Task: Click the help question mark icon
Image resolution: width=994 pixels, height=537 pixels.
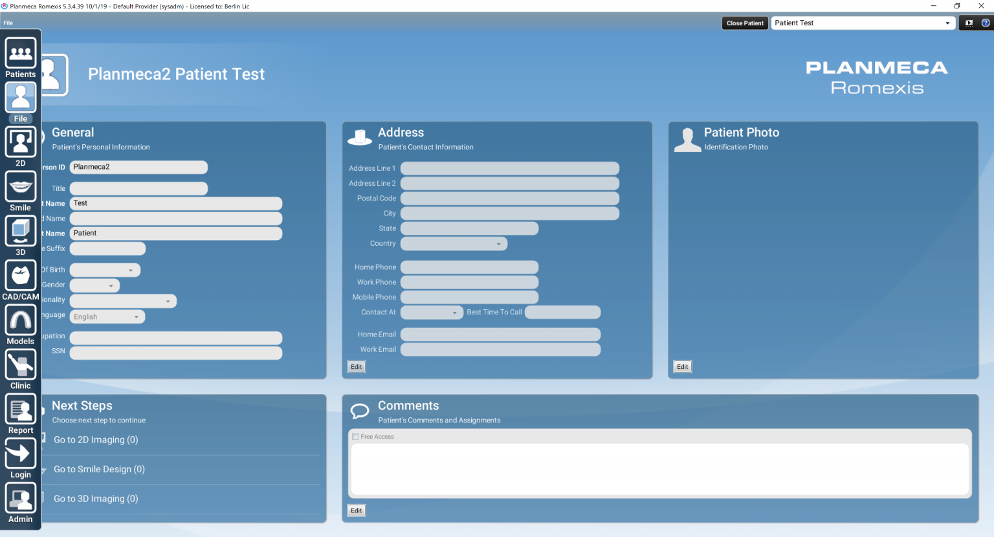Action: click(986, 23)
